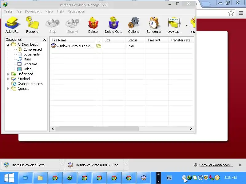Open the disc image taskbar icon

tap(144, 178)
